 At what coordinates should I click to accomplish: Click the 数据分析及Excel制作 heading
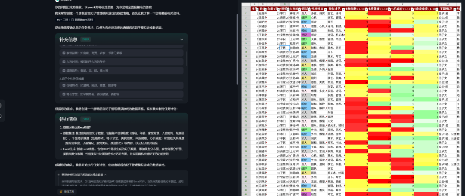point(75,127)
